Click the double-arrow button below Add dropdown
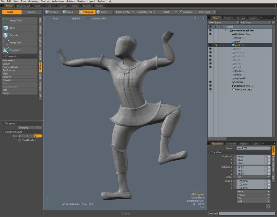The height and width of the screenshot is (217, 277). click(x=268, y=206)
